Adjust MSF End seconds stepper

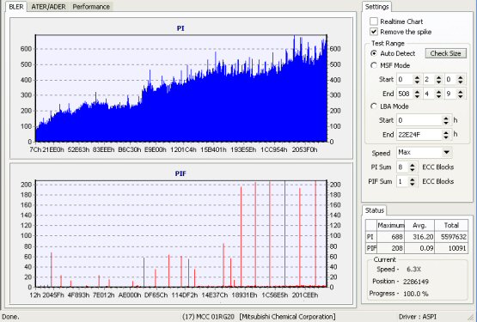pyautogui.click(x=438, y=94)
